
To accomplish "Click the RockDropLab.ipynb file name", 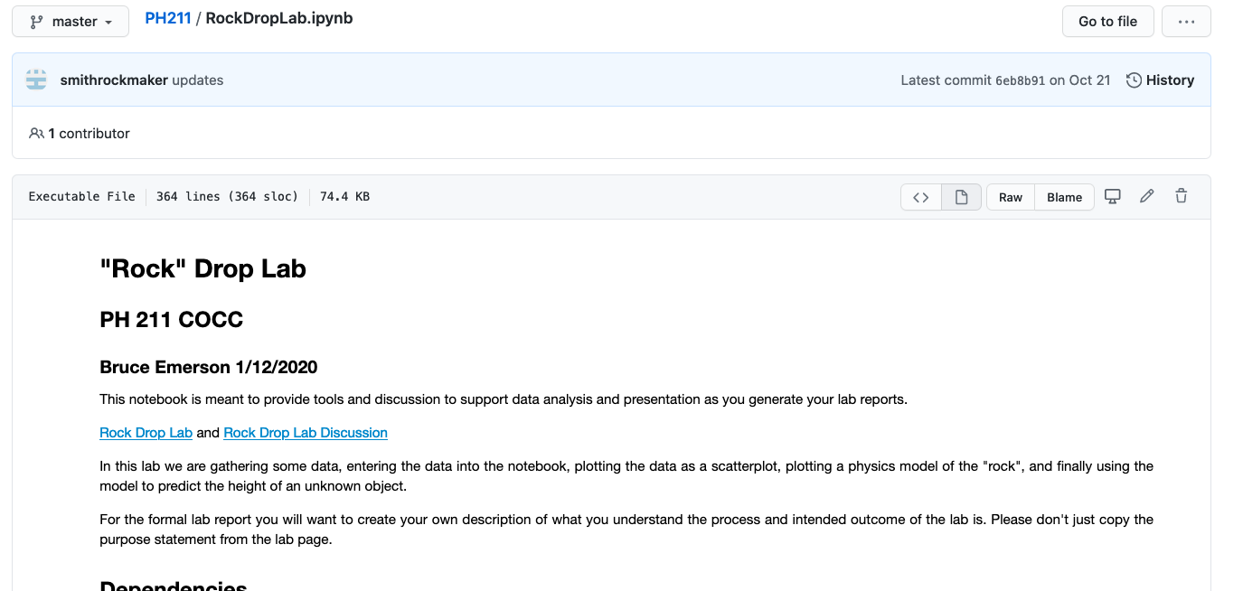I will (278, 18).
